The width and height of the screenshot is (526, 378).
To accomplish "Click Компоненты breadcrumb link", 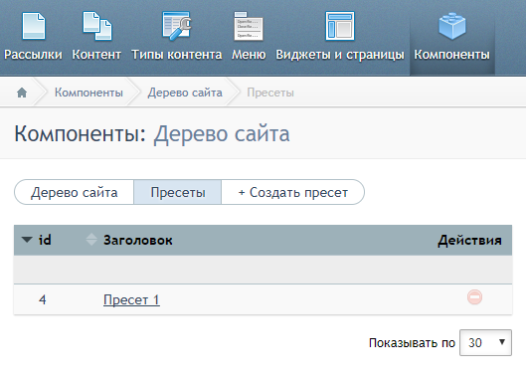I will click(x=88, y=93).
